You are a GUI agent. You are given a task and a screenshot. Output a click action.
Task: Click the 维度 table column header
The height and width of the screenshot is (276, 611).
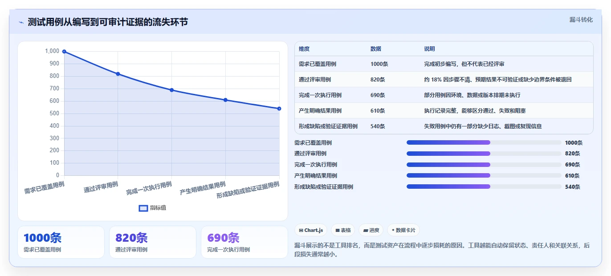click(304, 49)
